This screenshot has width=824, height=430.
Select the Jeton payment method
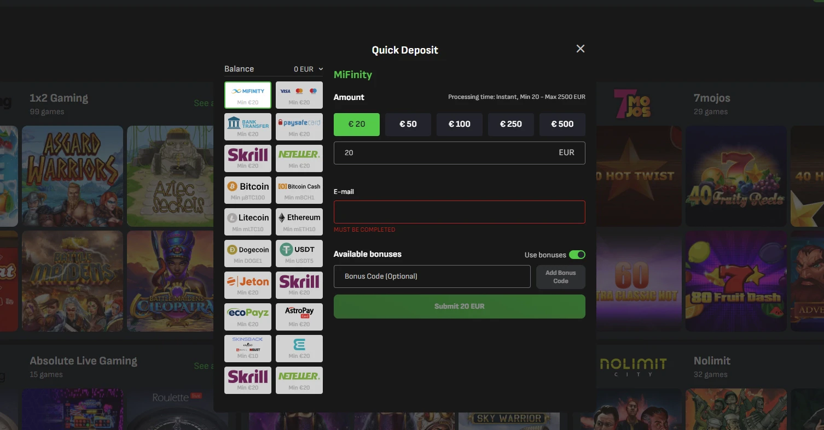coord(248,285)
